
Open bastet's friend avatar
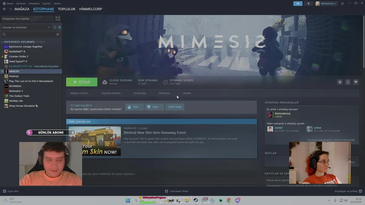270,129
